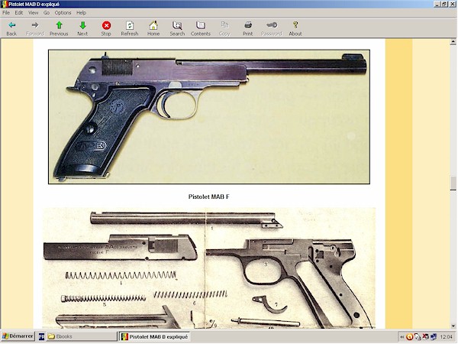Viewport: 458px width, 344px height.
Task: Click the FR language indicator in taskbar
Action: click(41, 336)
